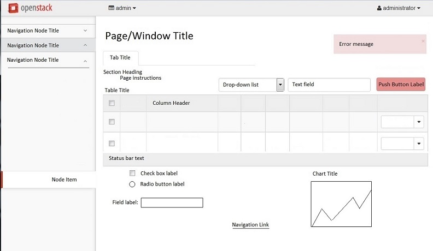Click the Text field filter input
Screen dimensions: 433x251
(329, 85)
